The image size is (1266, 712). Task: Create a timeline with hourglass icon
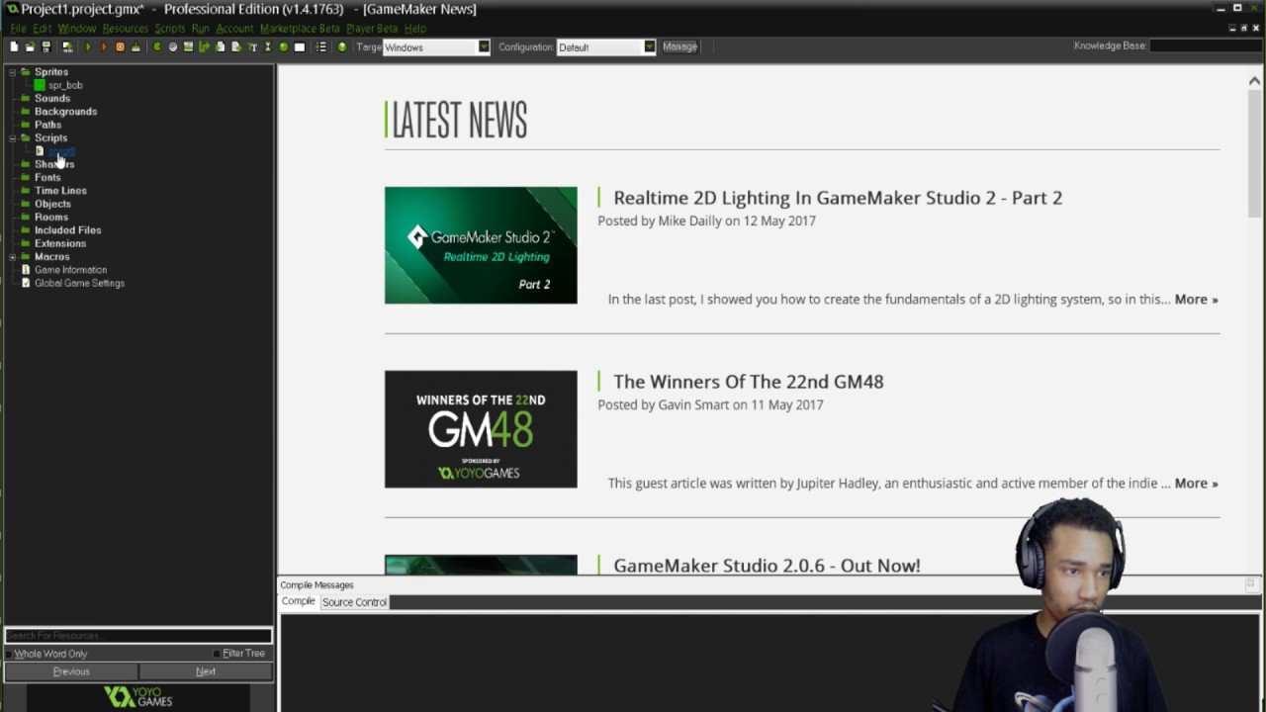pos(267,46)
